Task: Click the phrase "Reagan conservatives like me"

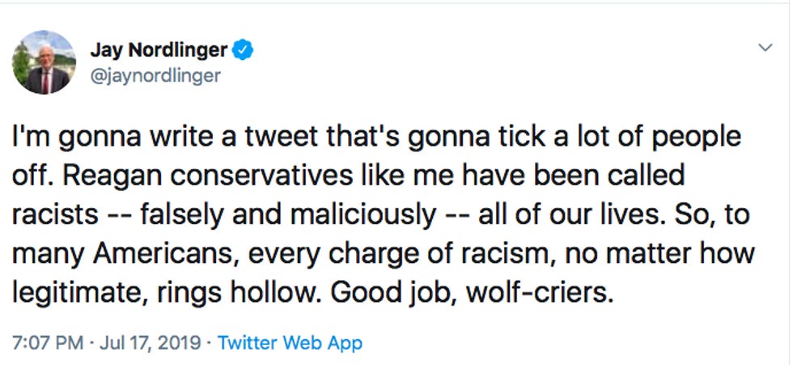Action: 236,176
